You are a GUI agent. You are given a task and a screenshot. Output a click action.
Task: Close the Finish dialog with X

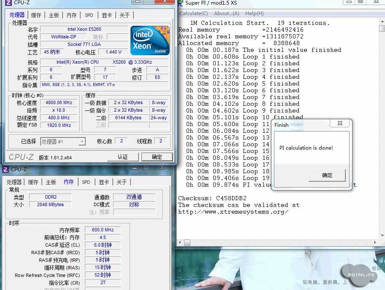[340, 123]
